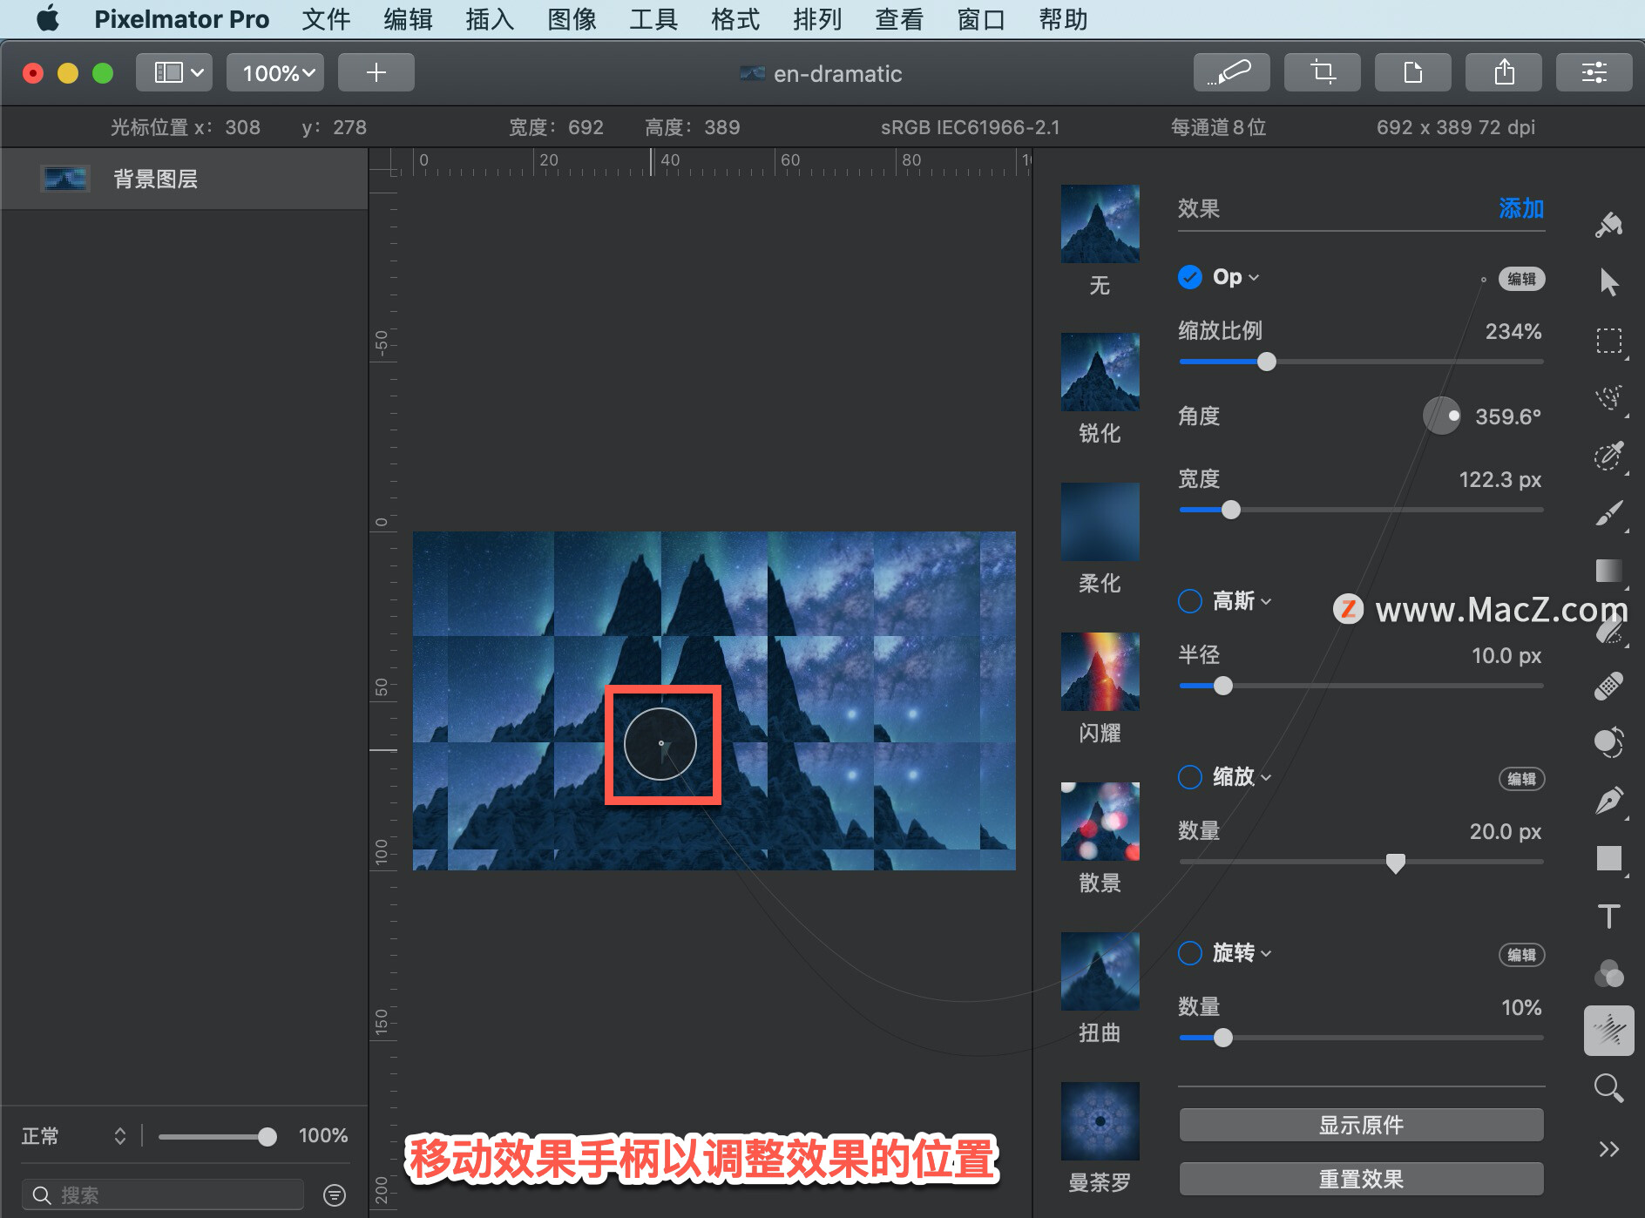Choose the 无 effect preset thumbnail
The height and width of the screenshot is (1218, 1645).
click(x=1100, y=224)
